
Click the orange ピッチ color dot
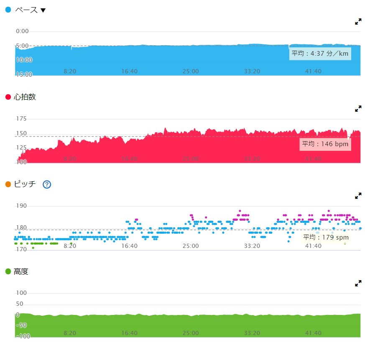tap(8, 184)
